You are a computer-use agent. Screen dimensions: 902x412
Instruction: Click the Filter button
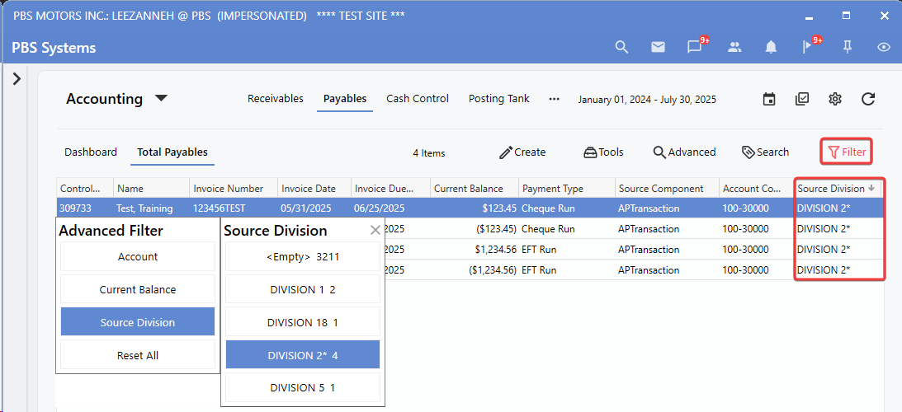click(847, 152)
